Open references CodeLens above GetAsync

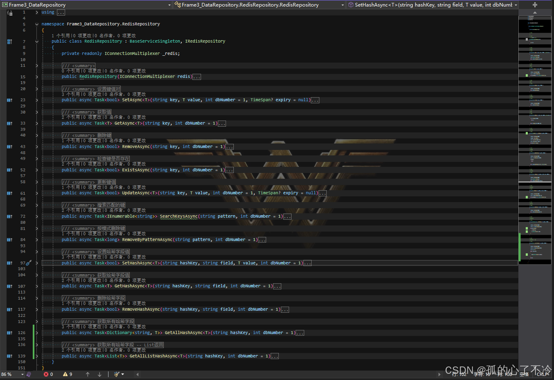point(71,118)
